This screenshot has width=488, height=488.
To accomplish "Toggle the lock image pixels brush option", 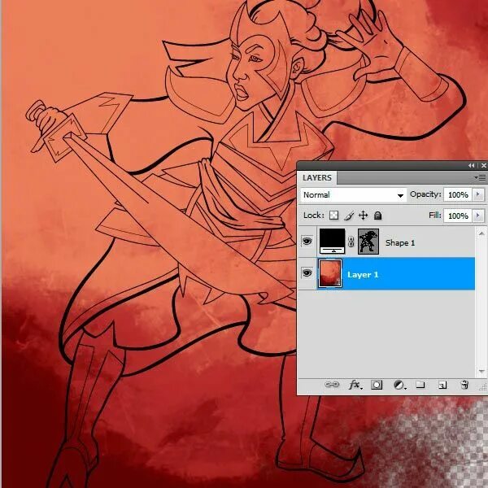I will click(x=349, y=216).
